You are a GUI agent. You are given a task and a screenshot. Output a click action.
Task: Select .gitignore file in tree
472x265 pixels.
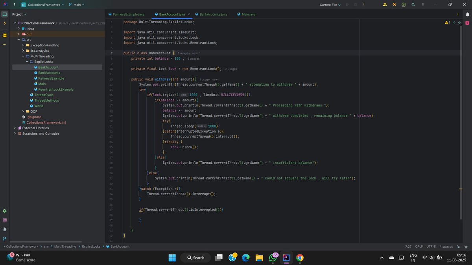(x=34, y=117)
